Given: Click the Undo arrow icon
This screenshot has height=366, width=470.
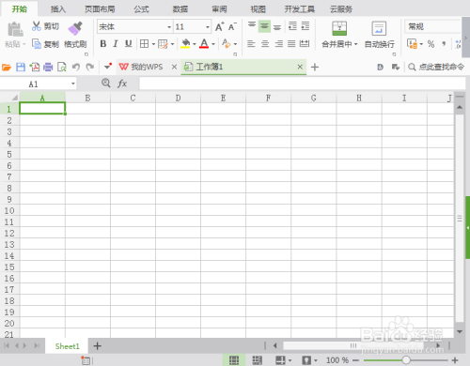Looking at the screenshot, I should [76, 67].
